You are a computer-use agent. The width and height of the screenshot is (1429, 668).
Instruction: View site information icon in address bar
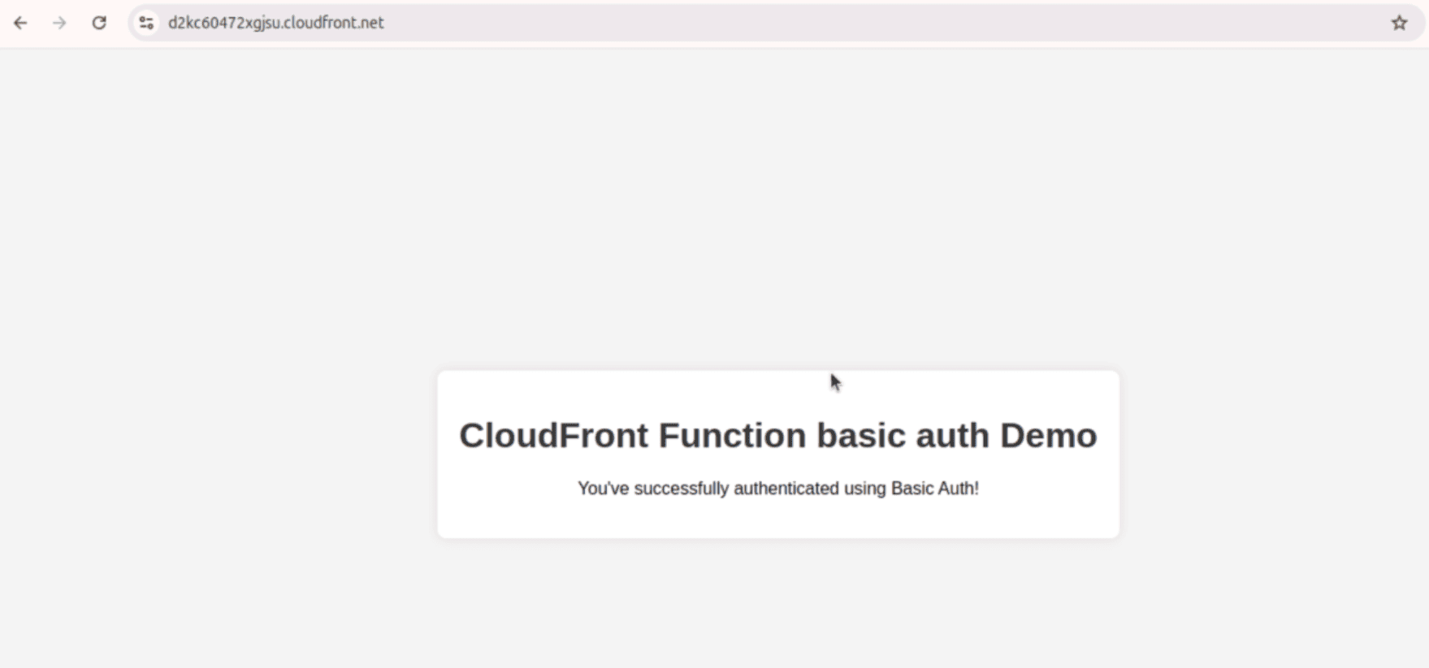tap(146, 23)
